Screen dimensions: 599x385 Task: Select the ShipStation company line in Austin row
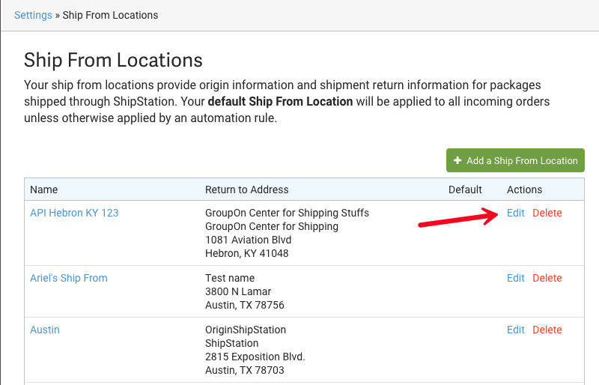click(231, 343)
